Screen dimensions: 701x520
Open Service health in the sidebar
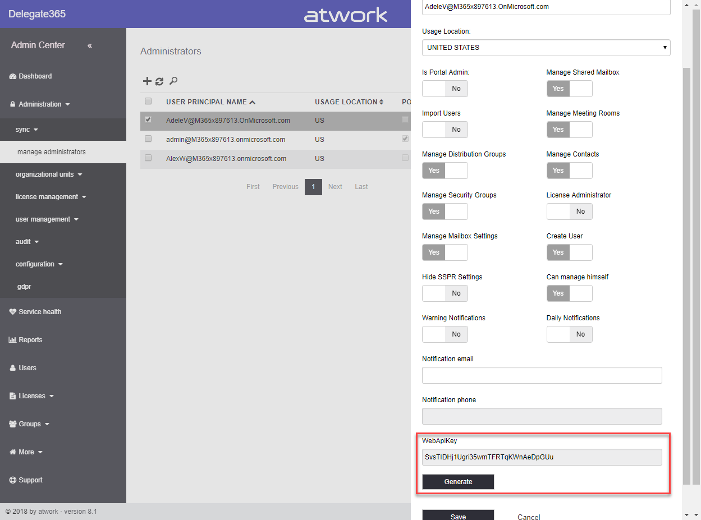(40, 312)
